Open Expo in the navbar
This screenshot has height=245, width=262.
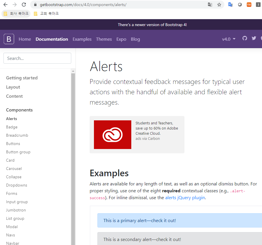tap(121, 39)
